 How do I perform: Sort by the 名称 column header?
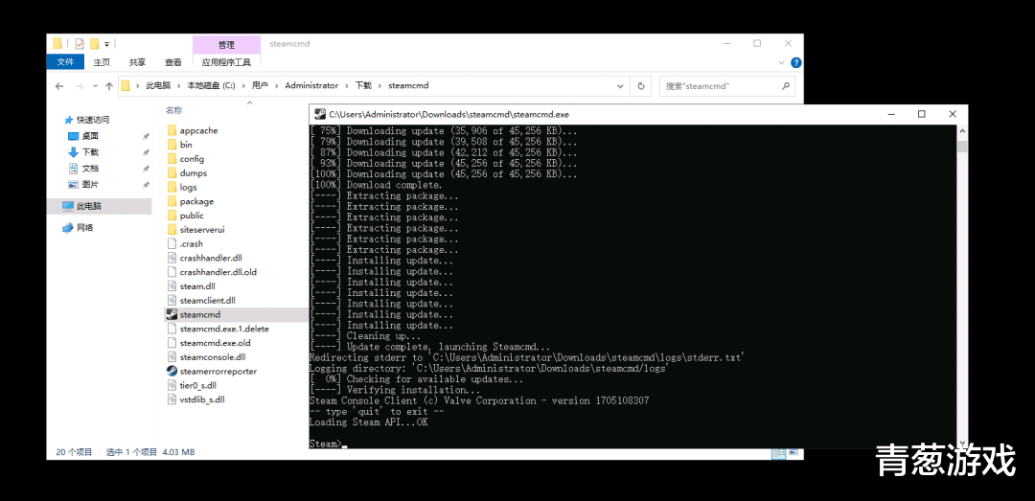coord(174,109)
